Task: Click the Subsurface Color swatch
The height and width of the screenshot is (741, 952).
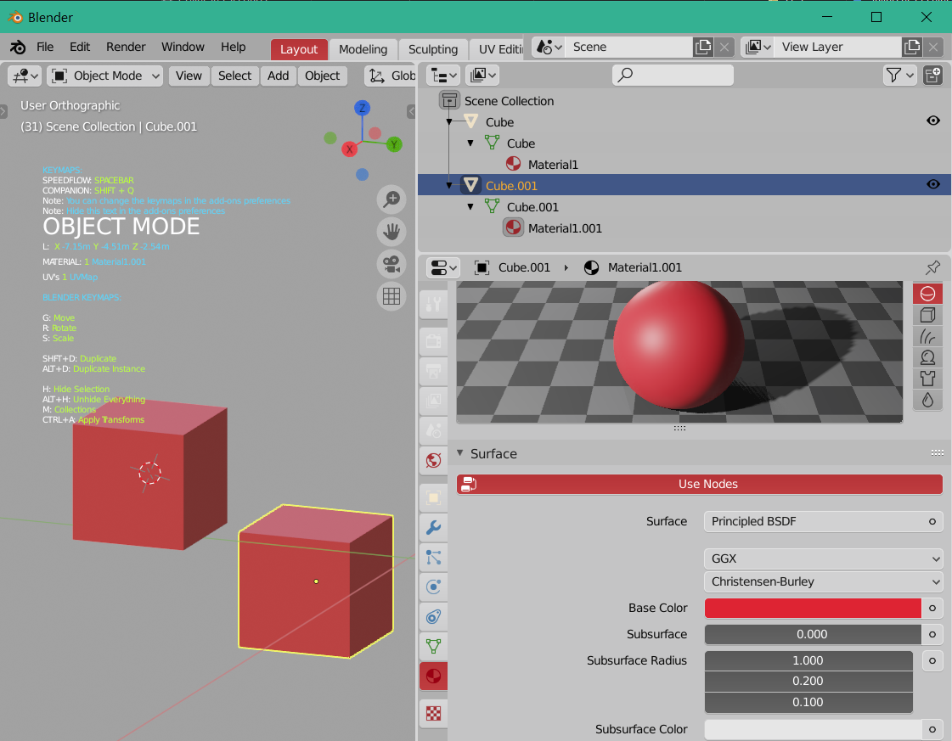Action: (813, 729)
